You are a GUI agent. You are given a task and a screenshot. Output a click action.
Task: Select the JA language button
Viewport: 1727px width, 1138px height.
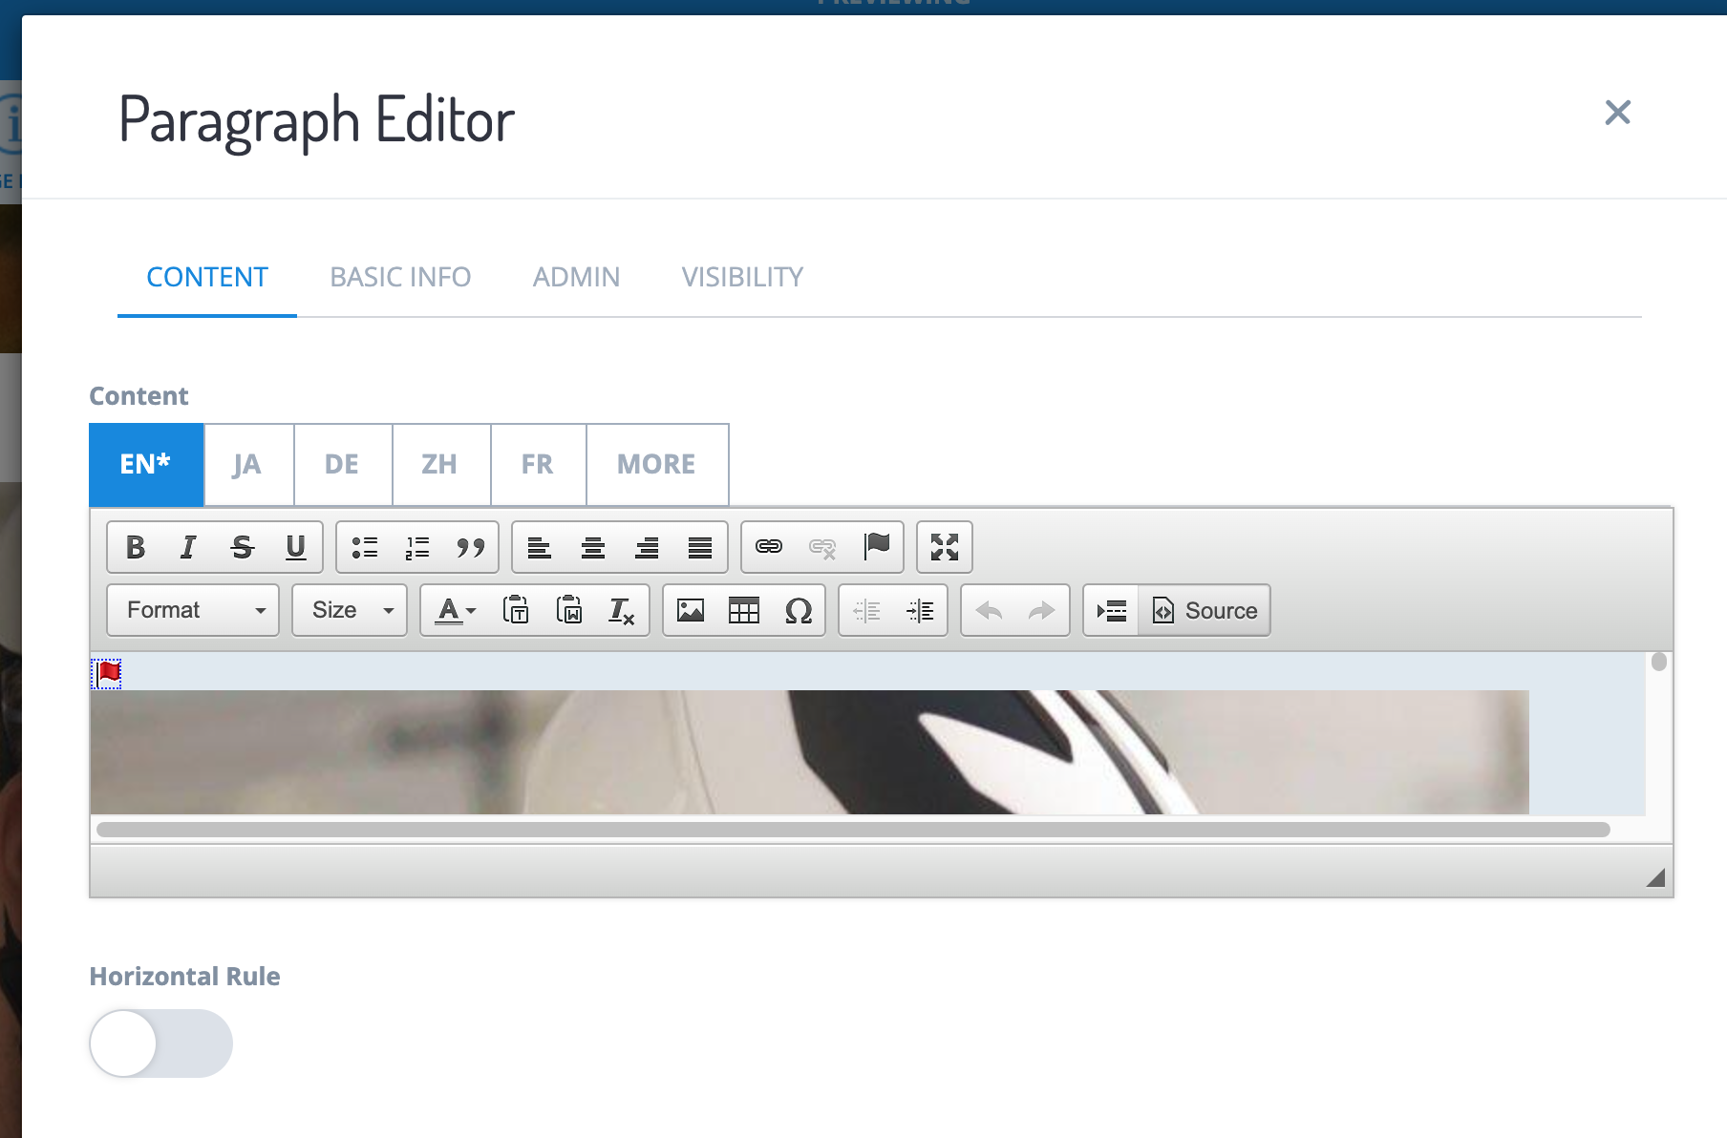(247, 465)
